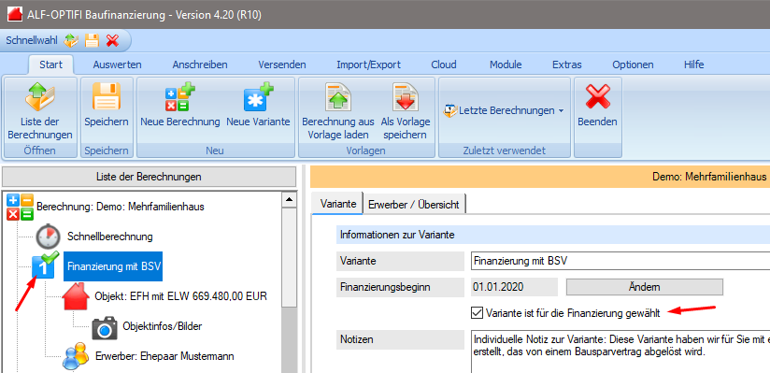
Task: Click Berechnung aus Vorlage laden
Action: point(338,111)
